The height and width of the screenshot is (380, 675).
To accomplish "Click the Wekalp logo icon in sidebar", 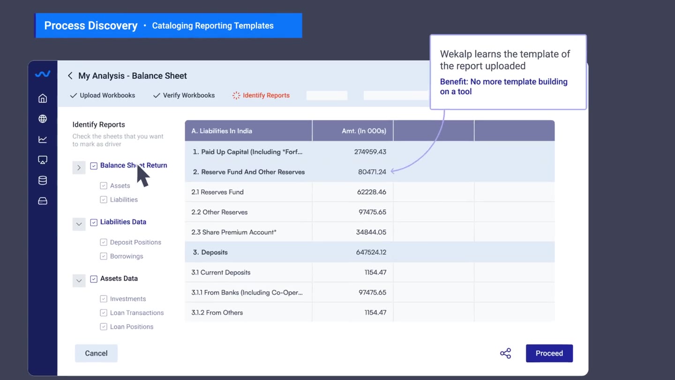I will click(43, 74).
